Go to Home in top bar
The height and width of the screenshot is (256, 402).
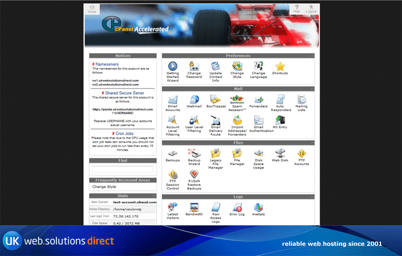point(92,9)
